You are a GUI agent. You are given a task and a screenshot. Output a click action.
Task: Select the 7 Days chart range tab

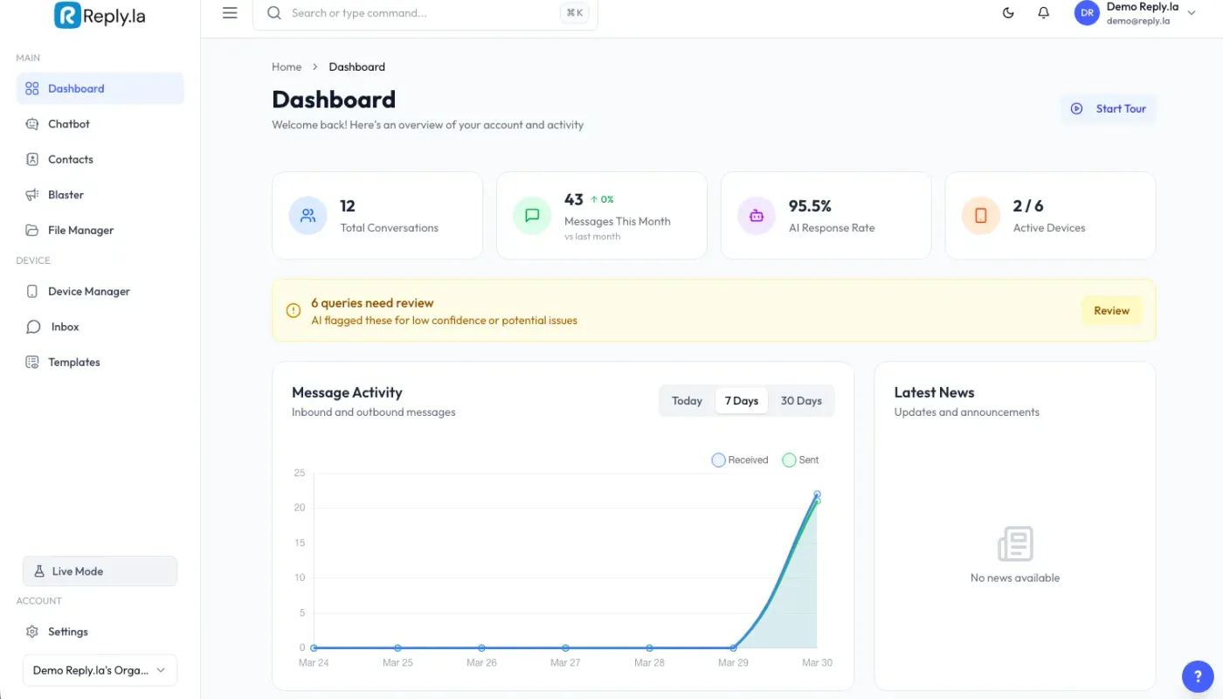click(x=742, y=401)
